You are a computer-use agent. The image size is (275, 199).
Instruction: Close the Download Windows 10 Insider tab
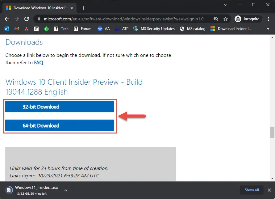[x=72, y=8]
